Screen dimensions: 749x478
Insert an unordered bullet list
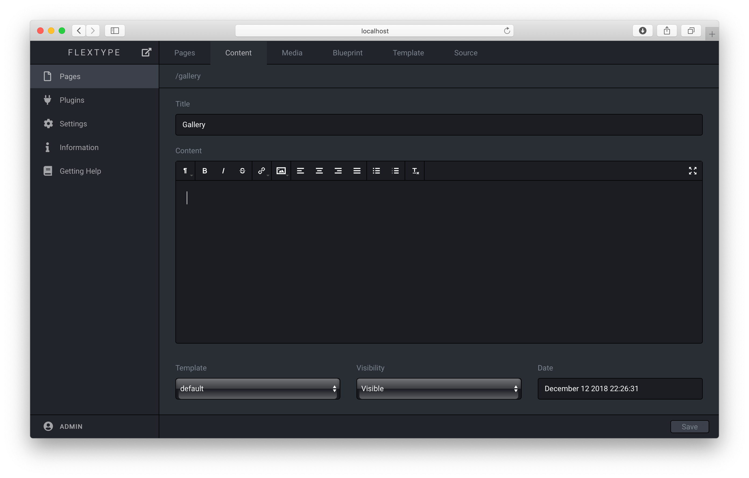point(376,171)
